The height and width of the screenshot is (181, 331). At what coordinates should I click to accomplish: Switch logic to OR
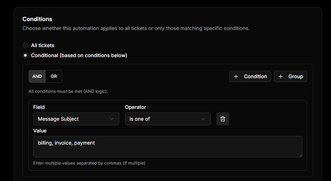point(54,76)
